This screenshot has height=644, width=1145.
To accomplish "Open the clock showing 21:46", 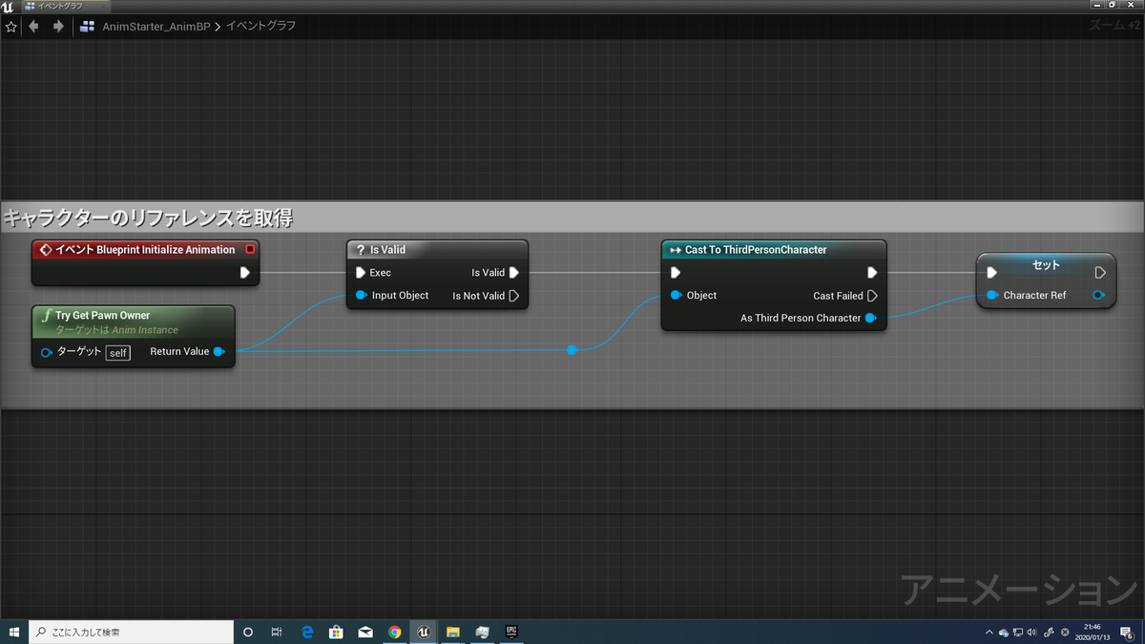I will pos(1092,632).
